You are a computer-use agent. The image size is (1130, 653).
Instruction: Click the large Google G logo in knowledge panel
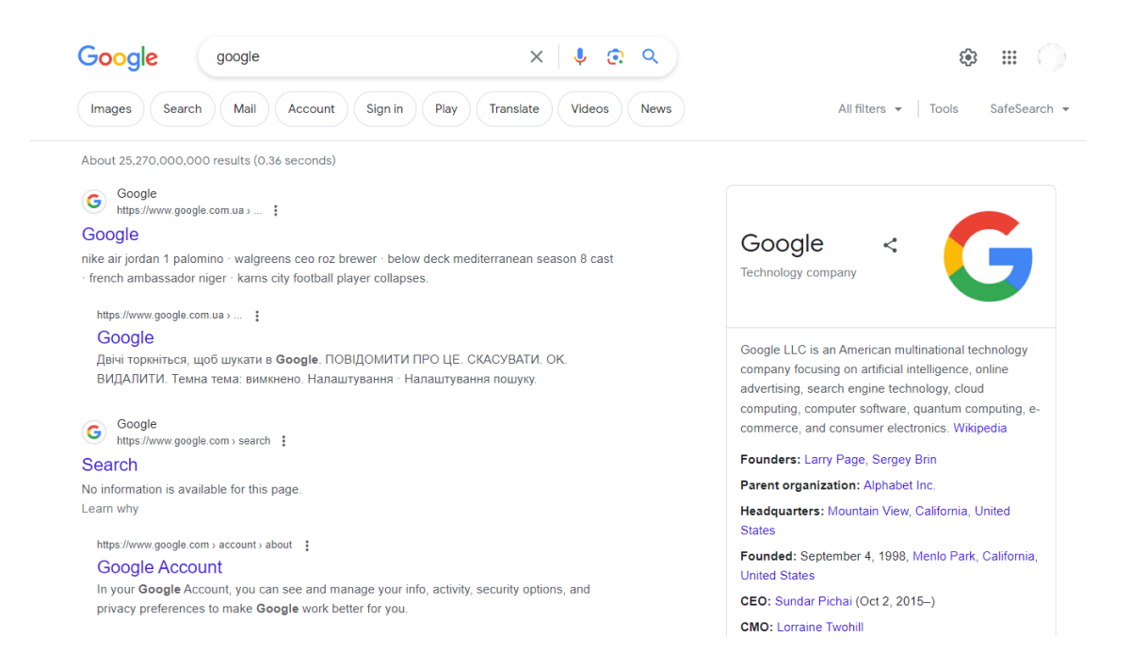988,256
